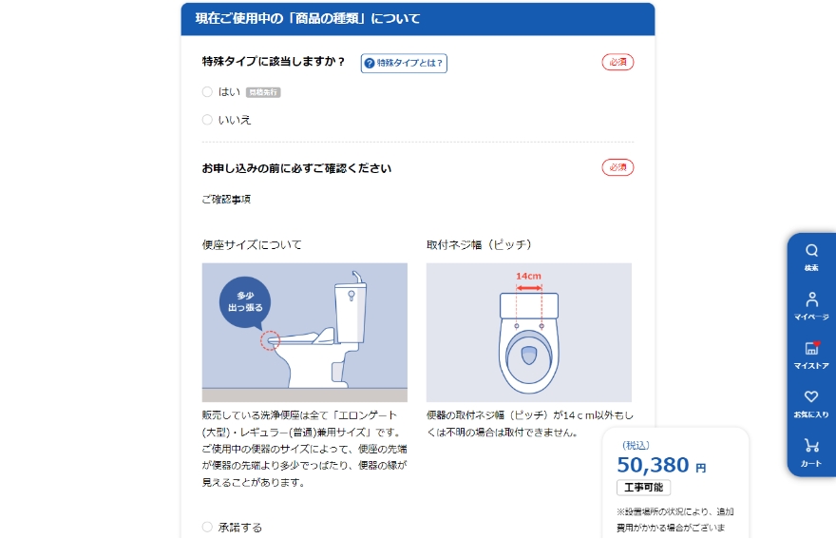
Task: Click the 工事可能 badge
Action: click(643, 488)
